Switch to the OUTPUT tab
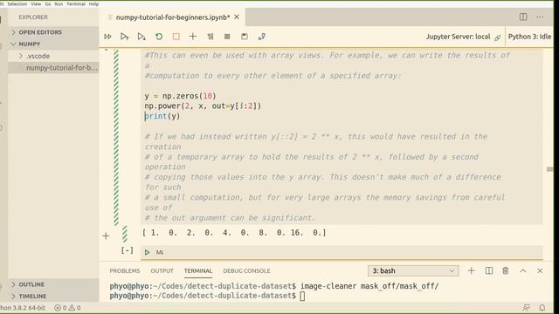 coord(162,271)
